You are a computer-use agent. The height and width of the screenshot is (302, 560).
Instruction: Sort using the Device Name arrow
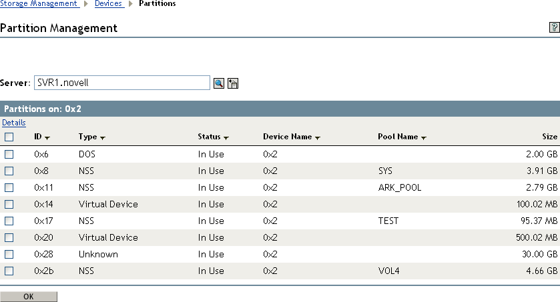coord(318,137)
